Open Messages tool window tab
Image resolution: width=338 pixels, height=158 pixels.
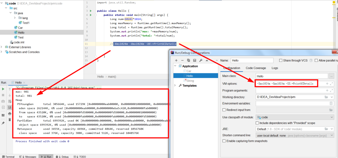click(x=28, y=157)
